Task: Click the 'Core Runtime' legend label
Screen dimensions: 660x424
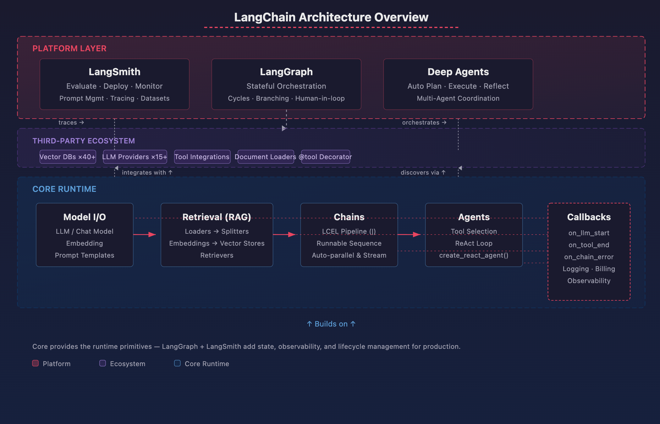Action: point(207,364)
